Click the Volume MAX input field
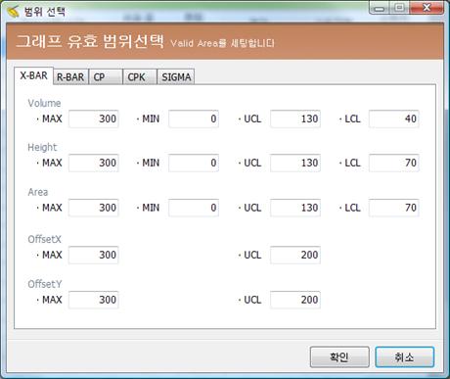The image size is (450, 379). click(x=94, y=118)
